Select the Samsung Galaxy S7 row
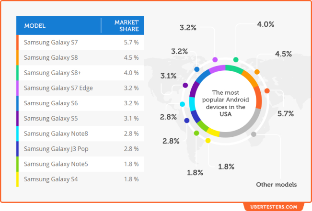312x211 pixels. (80, 42)
